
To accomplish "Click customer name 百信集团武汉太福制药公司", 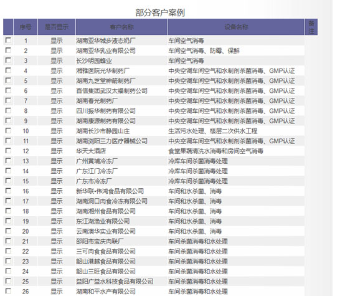I will tap(111, 91).
